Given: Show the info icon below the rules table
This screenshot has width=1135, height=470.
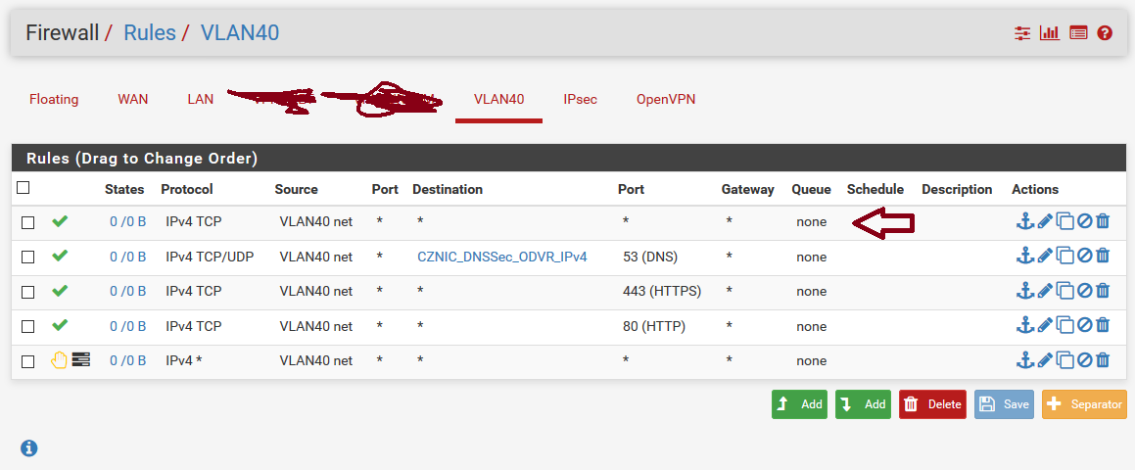Looking at the screenshot, I should pyautogui.click(x=29, y=448).
